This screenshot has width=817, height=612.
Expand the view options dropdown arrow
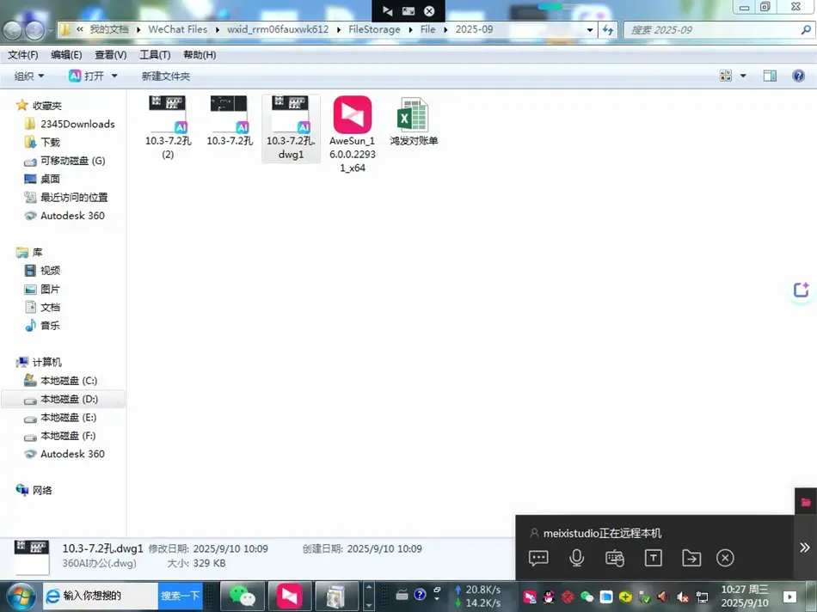point(744,76)
